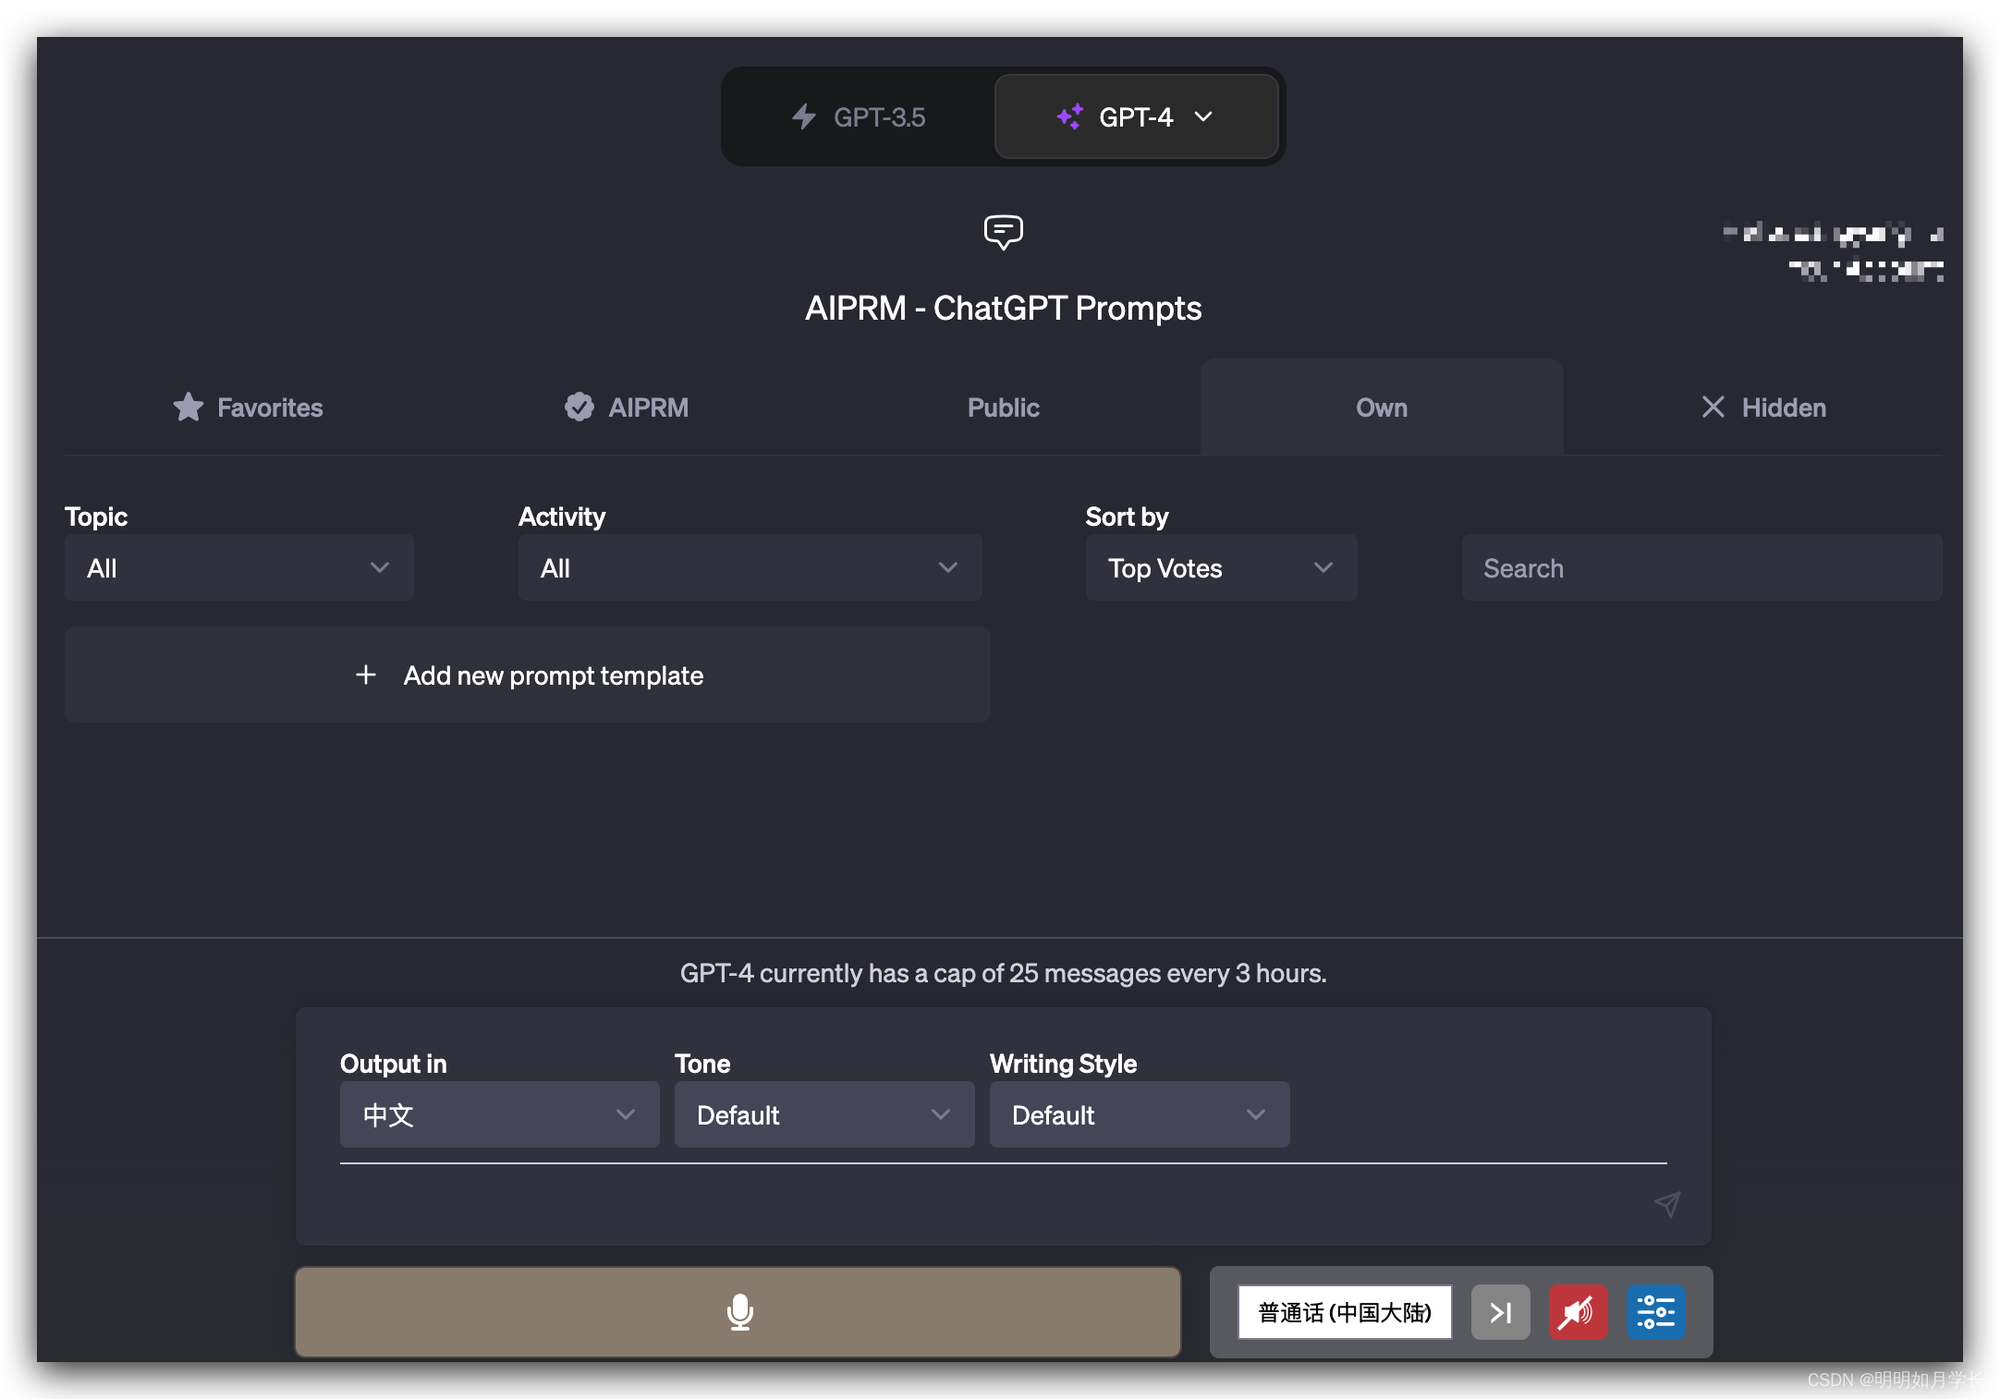
Task: Open the 普通话 (中国大陆) language selector
Action: point(1345,1312)
